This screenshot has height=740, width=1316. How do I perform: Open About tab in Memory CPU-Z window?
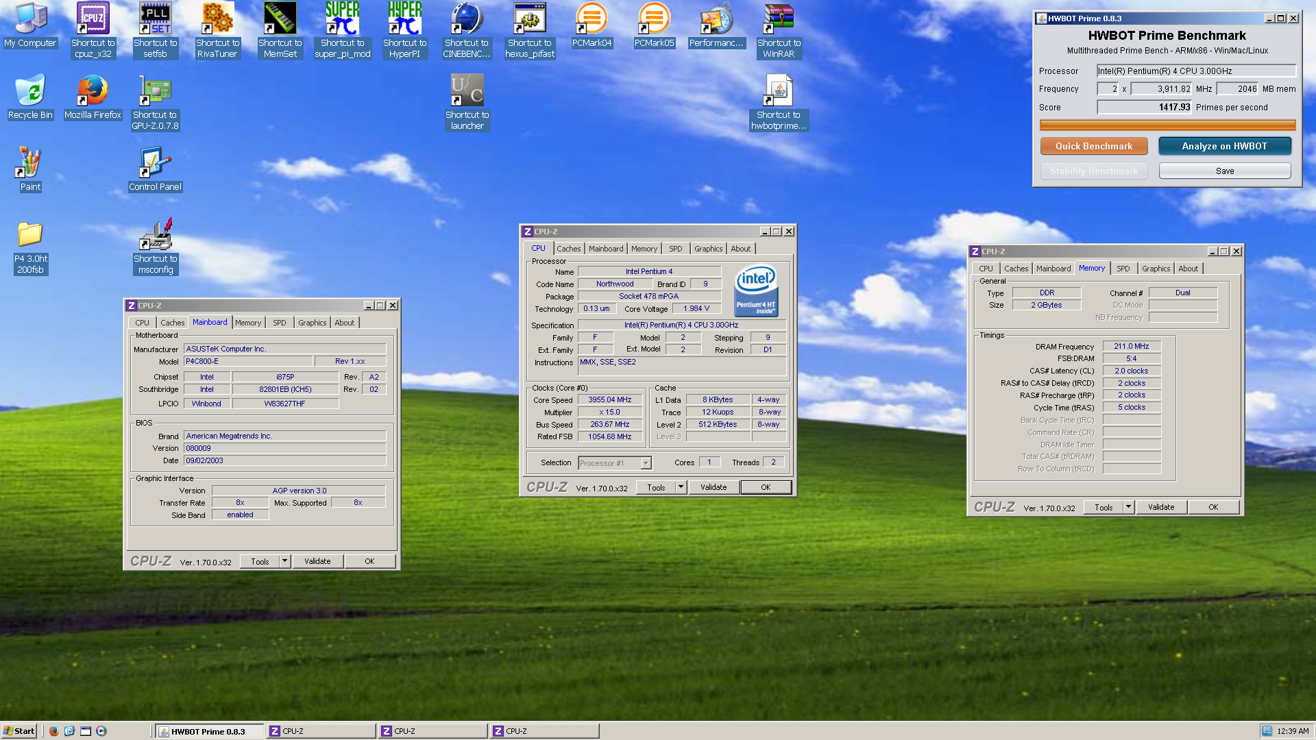[1188, 269]
